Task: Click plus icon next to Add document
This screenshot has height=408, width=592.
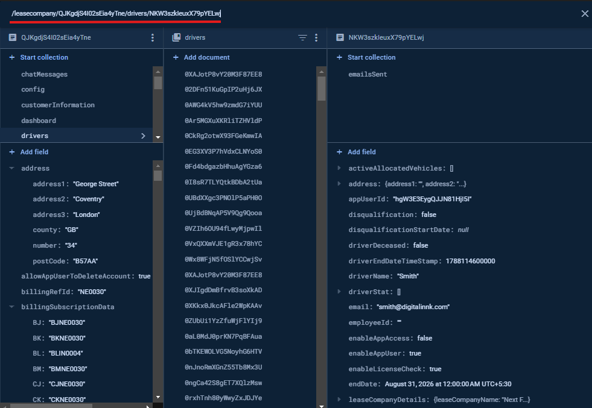Action: [x=176, y=57]
